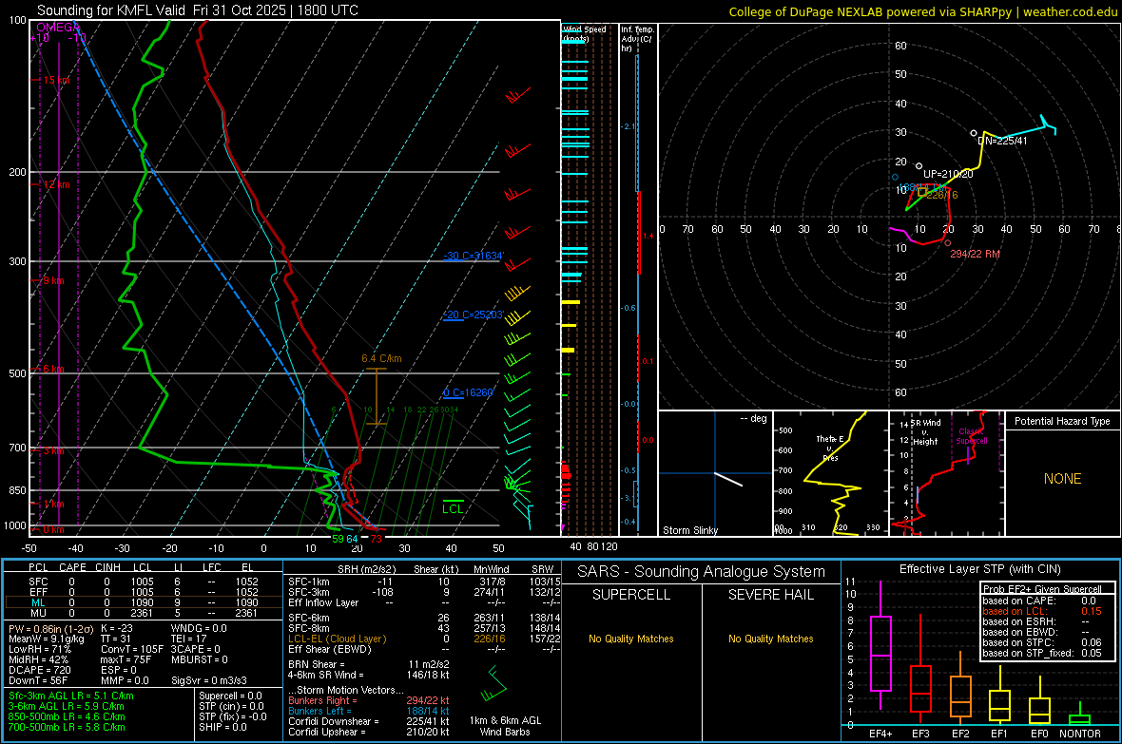
Task: Click the Potential Hazard Type heading
Action: [x=1062, y=421]
